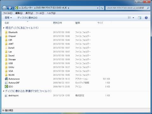The height and width of the screenshot is (114, 152).
Task: Open the recent pages dropdown arrow
Action: [x=13, y=8]
